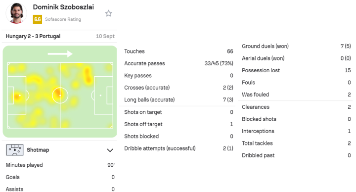The height and width of the screenshot is (192, 356).
Task: Click the Possession lost value
Action: coord(348,70)
